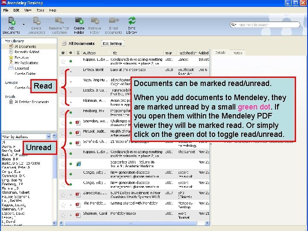Image resolution: width=308 pixels, height=231 pixels.
Task: Open the View menu
Action: click(28, 10)
